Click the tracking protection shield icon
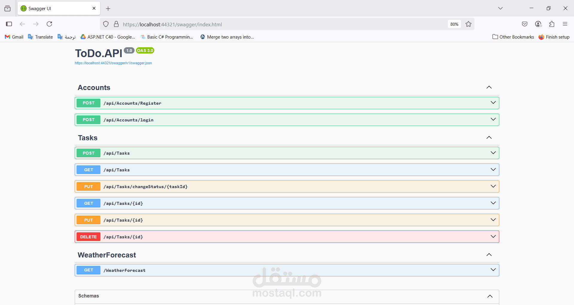The width and height of the screenshot is (574, 305). (106, 24)
